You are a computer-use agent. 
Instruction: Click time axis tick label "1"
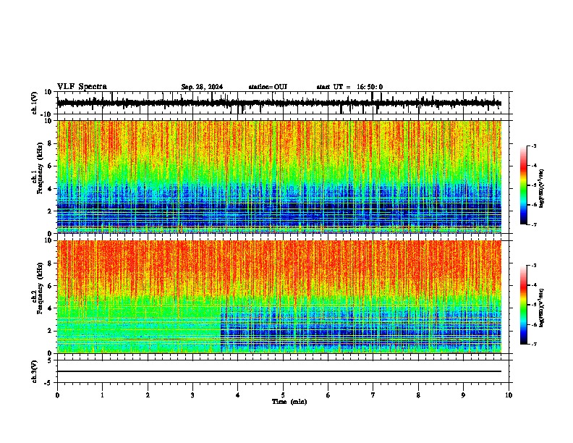102,395
